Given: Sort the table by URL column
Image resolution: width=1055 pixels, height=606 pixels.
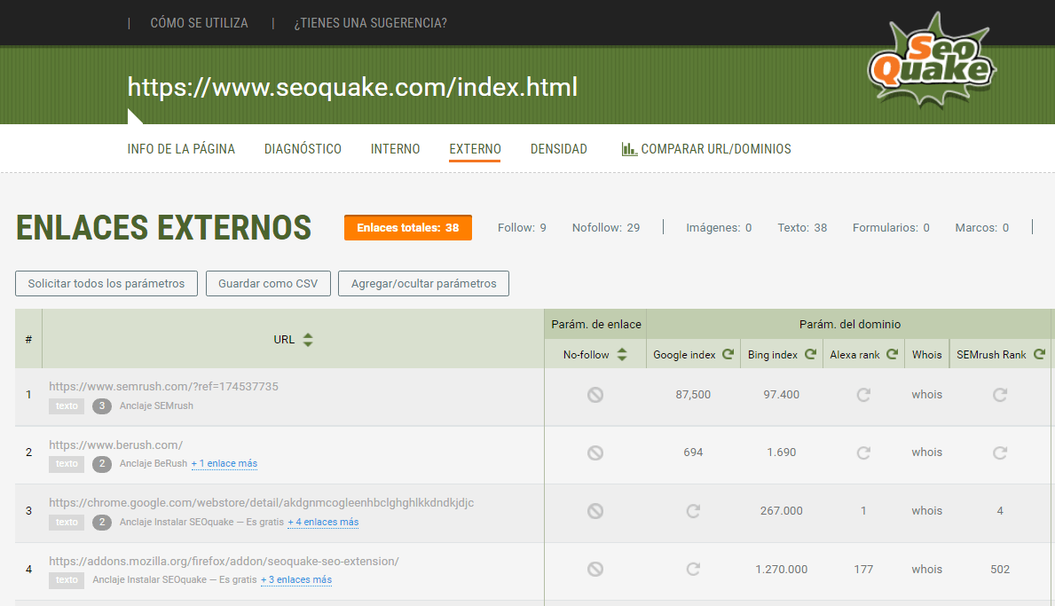Looking at the screenshot, I should click(307, 339).
